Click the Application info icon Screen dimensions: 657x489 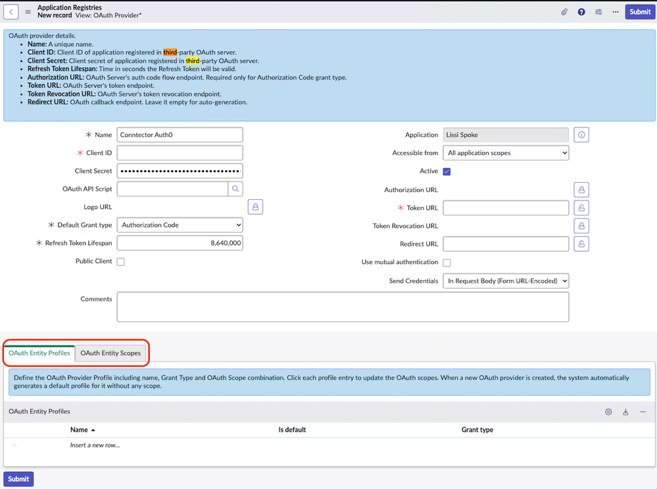(581, 135)
